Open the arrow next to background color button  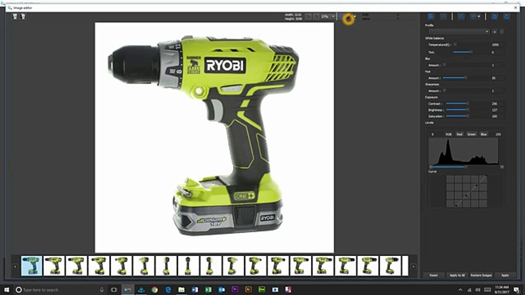point(355,16)
